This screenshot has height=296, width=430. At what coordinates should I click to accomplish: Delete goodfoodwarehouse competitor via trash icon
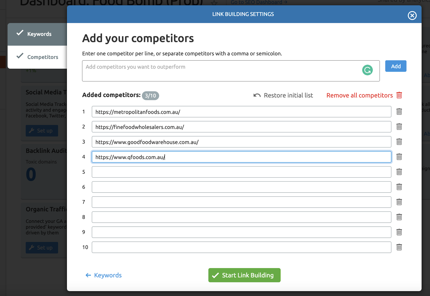pos(399,142)
